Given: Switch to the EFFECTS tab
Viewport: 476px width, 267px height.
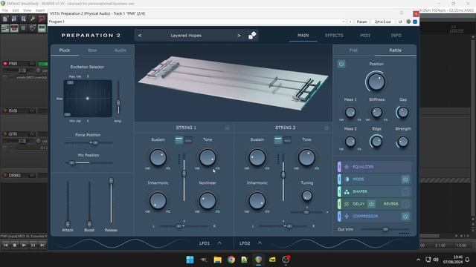Looking at the screenshot, I should coord(334,36).
